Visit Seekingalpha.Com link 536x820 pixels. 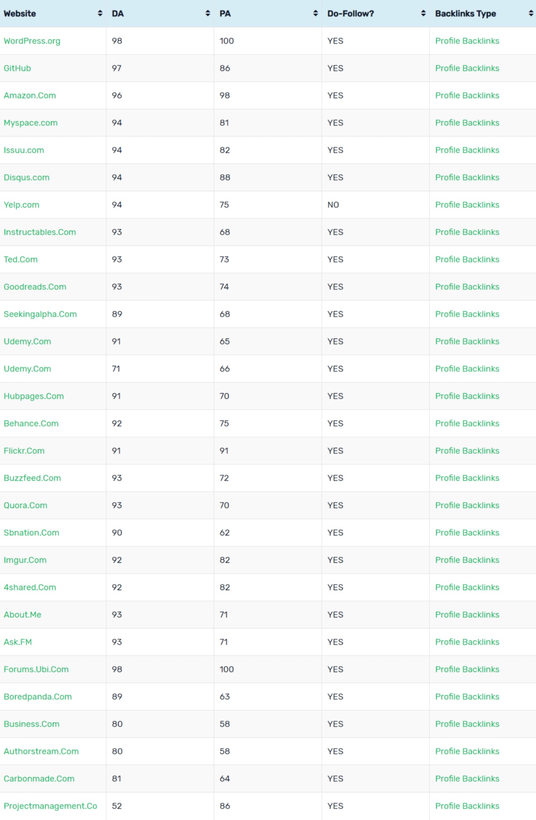40,314
